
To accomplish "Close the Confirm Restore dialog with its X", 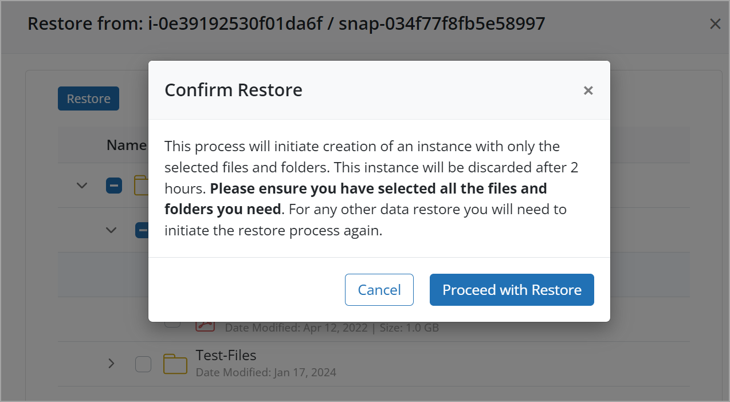I will (x=588, y=90).
